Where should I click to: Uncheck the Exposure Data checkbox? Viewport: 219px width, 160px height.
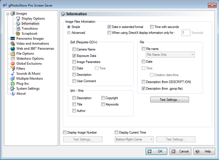point(74,56)
